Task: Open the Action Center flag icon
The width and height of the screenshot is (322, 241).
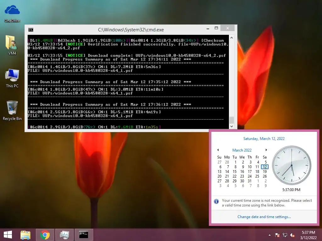Action: [x=277, y=235]
